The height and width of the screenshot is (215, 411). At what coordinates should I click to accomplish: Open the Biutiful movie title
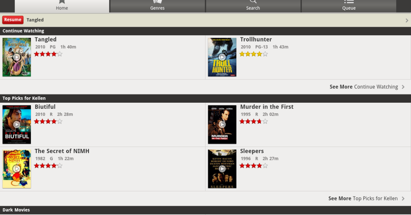[x=45, y=107]
